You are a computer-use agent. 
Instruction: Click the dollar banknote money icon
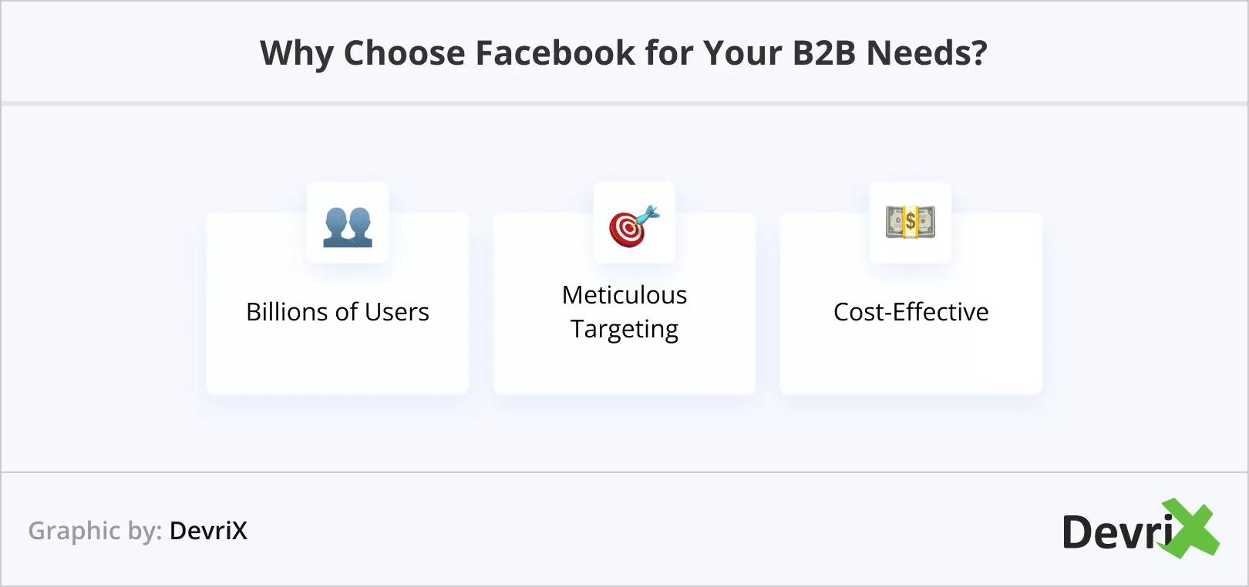[911, 222]
